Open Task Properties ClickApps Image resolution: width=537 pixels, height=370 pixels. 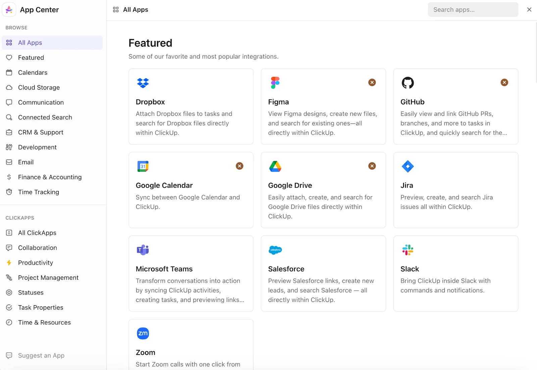52,308
